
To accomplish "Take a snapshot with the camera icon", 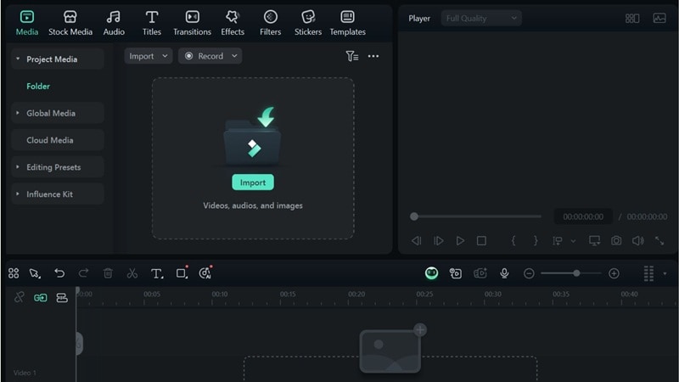I will [616, 240].
